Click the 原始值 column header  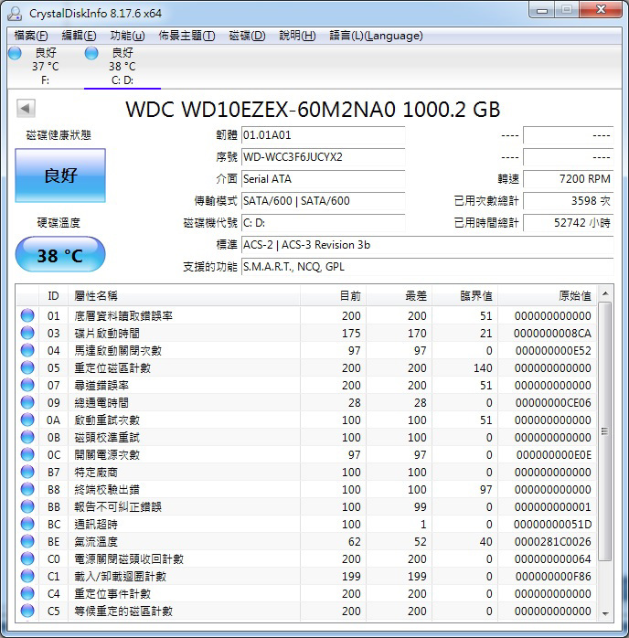click(574, 296)
